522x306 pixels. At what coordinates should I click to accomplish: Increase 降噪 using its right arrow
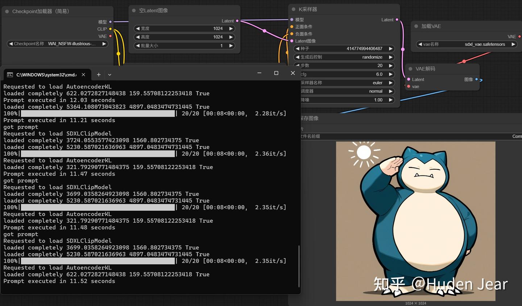[x=391, y=100]
